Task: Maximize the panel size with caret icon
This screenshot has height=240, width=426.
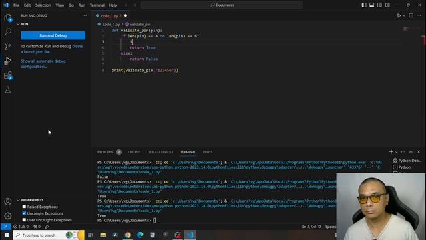Action: 411,152
